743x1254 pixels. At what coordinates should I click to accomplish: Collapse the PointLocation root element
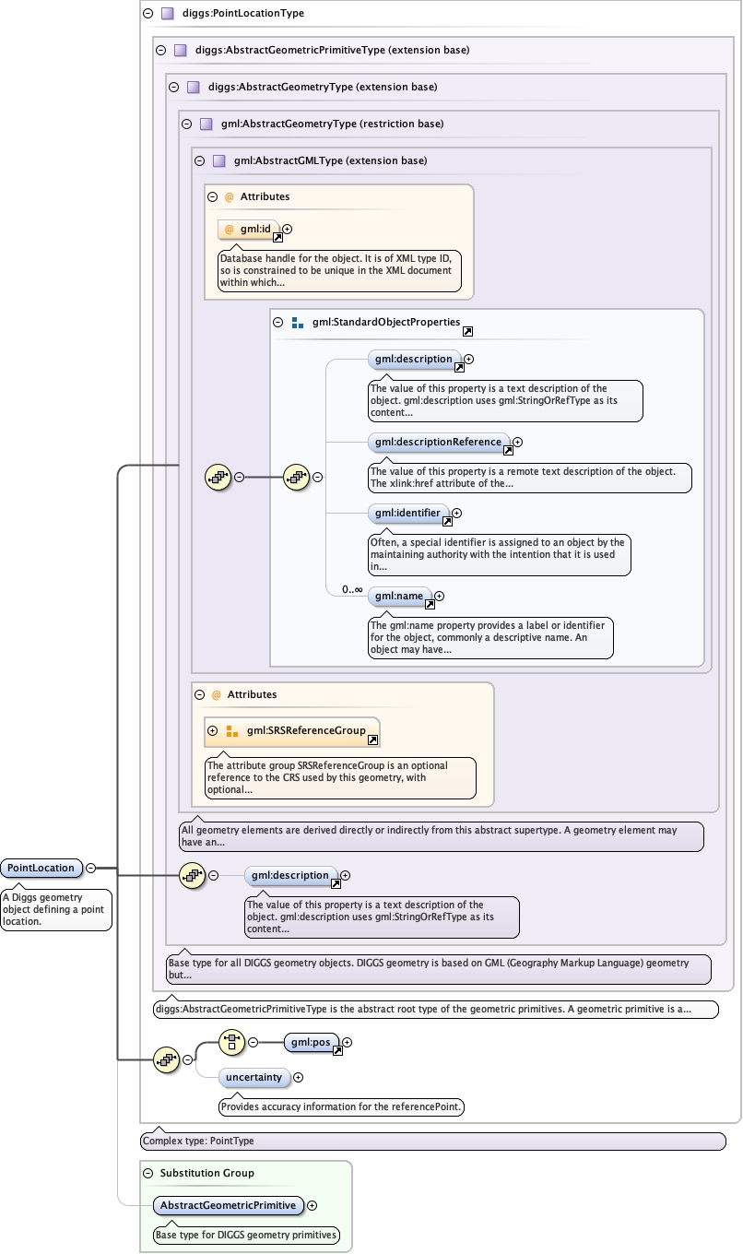90,868
